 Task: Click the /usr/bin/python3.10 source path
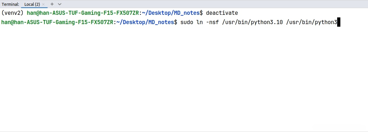point(252,22)
